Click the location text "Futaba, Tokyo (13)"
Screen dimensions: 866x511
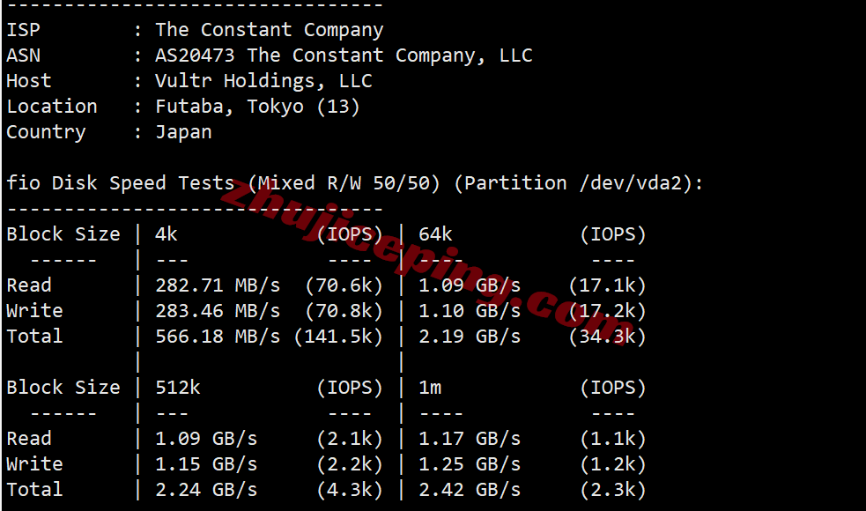tap(257, 107)
